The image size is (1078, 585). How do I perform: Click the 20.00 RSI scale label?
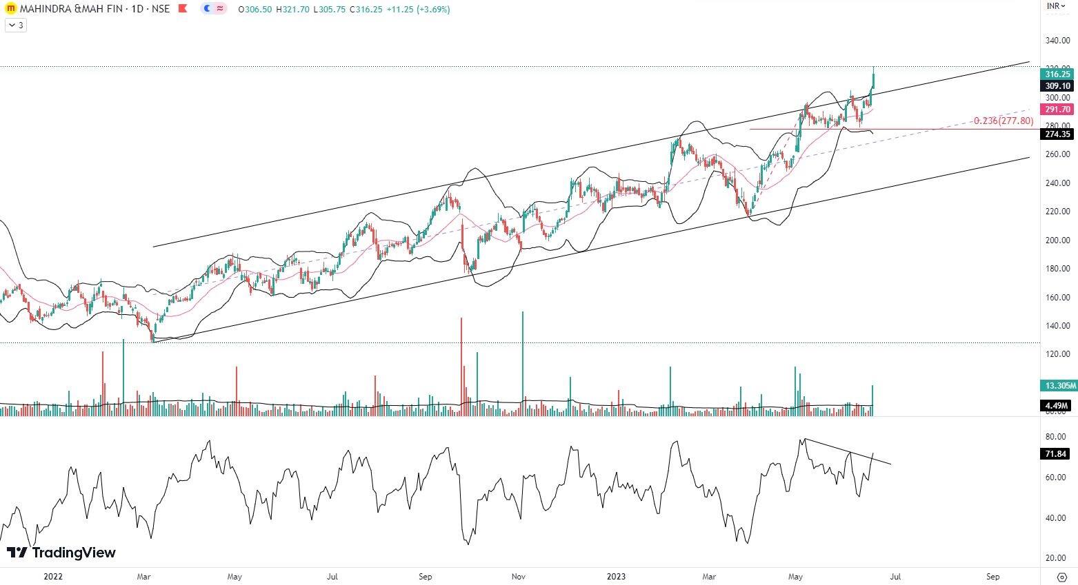[1057, 559]
